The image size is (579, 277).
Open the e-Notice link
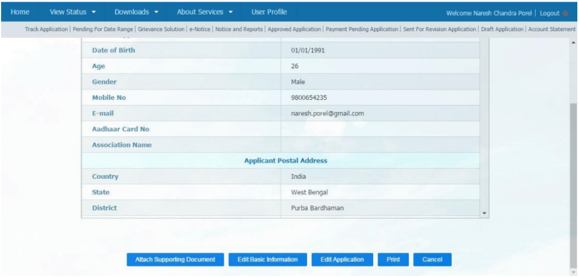(200, 29)
